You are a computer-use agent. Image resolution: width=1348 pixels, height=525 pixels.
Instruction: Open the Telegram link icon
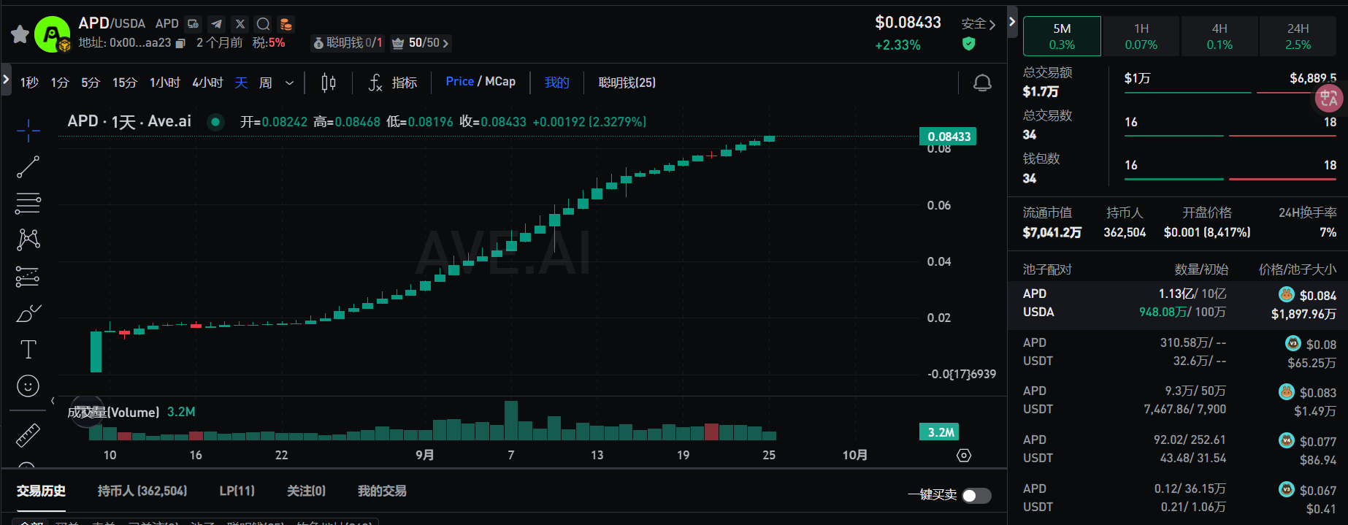point(216,24)
